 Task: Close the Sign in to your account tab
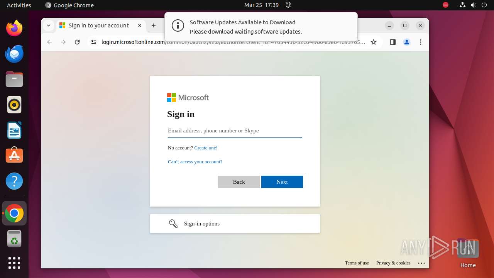(140, 25)
